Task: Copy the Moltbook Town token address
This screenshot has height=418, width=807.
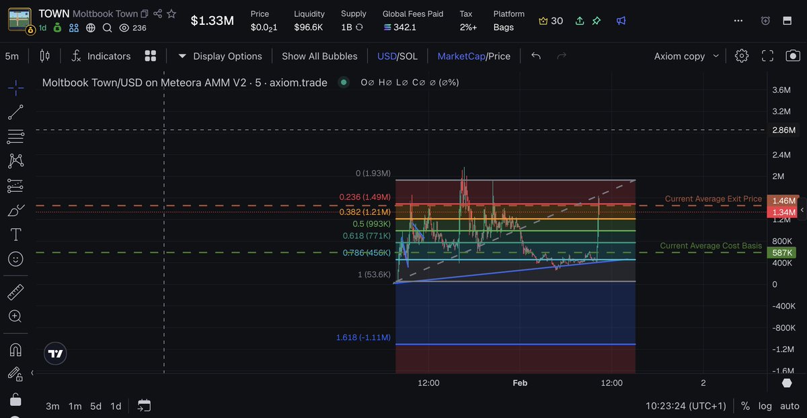Action: click(x=145, y=13)
